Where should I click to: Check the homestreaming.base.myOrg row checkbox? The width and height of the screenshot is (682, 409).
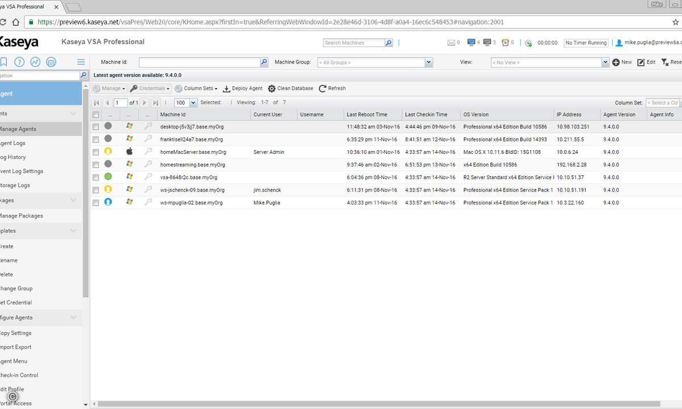(95, 165)
